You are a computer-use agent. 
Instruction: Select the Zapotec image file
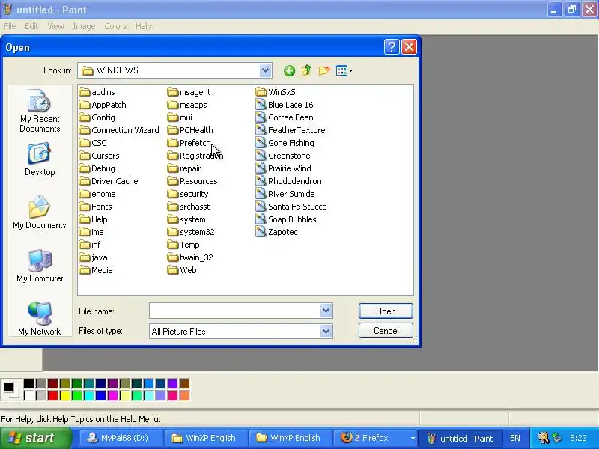pos(276,232)
